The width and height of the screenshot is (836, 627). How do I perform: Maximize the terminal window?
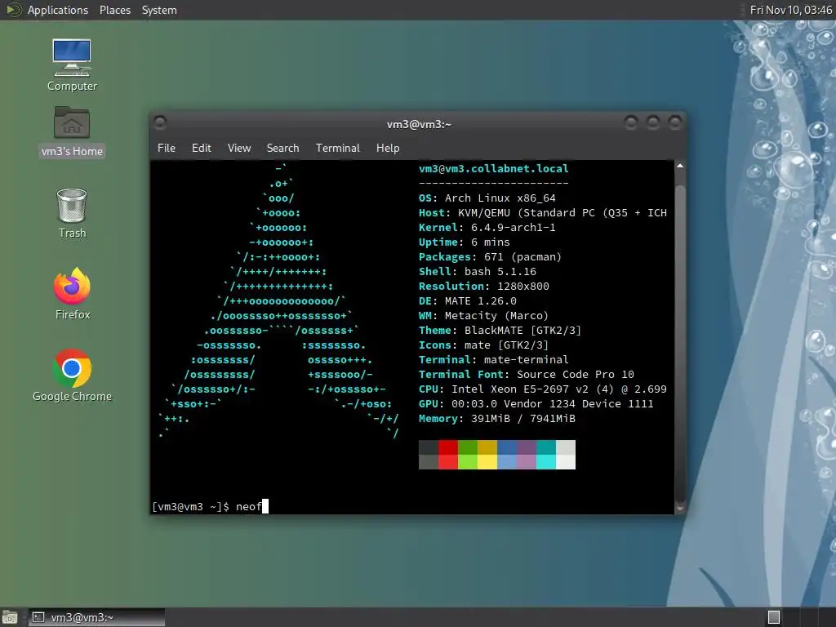pyautogui.click(x=653, y=123)
